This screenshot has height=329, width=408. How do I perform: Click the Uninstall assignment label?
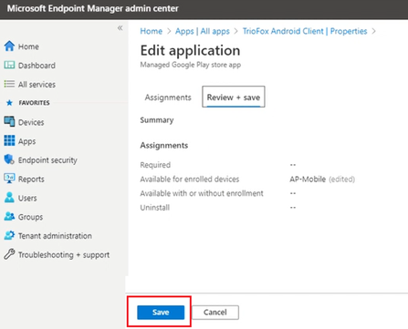click(155, 208)
